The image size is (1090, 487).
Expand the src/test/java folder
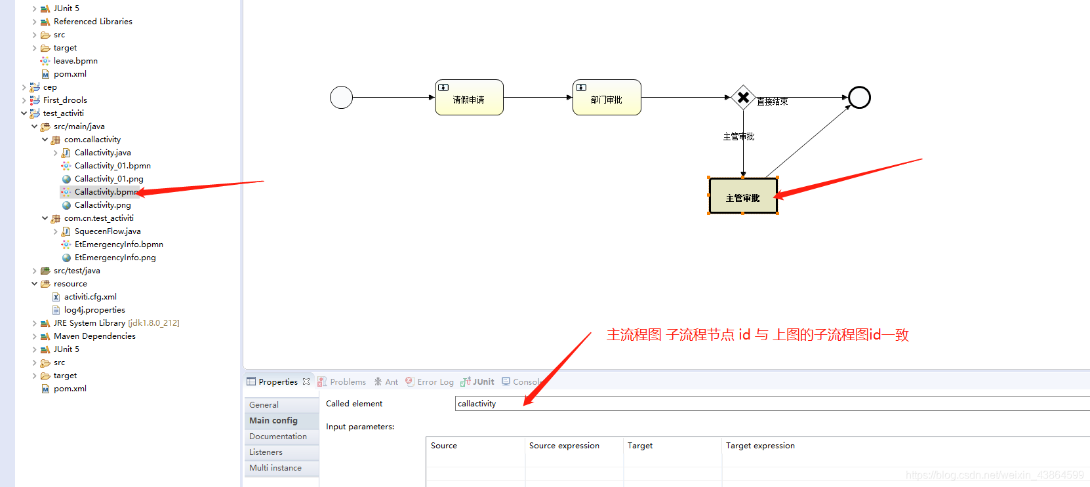[35, 271]
